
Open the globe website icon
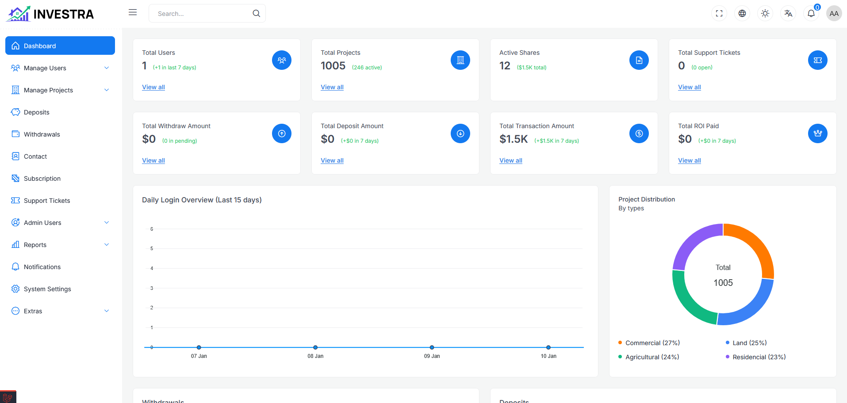coord(742,13)
